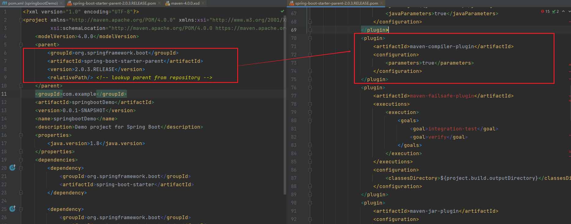Collapse the maven-compiler-plugin fold on line 70
This screenshot has width=571, height=224.
click(x=310, y=38)
